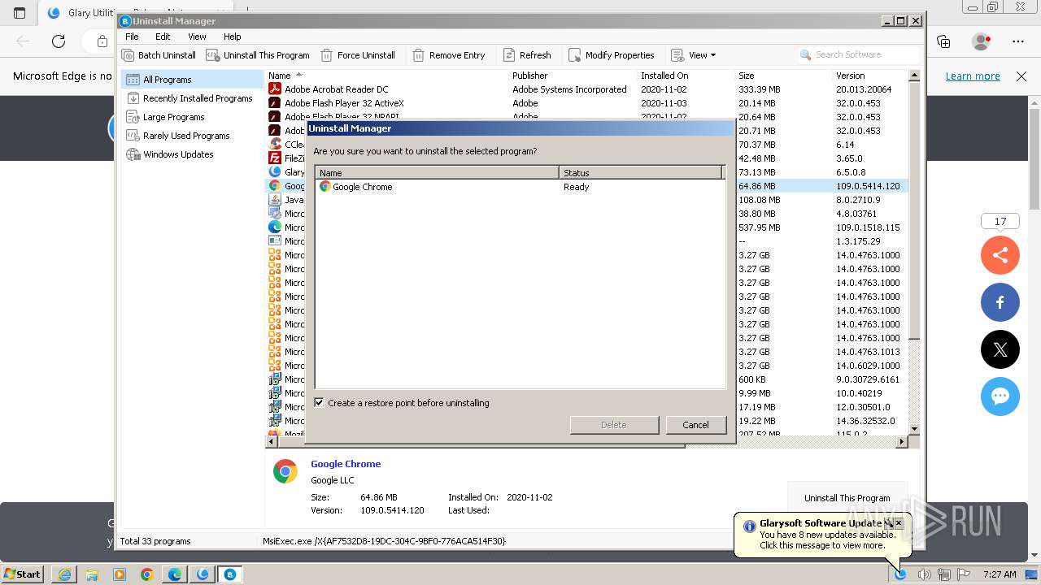Click the Adobe Acrobat Reader DC icon

click(275, 89)
